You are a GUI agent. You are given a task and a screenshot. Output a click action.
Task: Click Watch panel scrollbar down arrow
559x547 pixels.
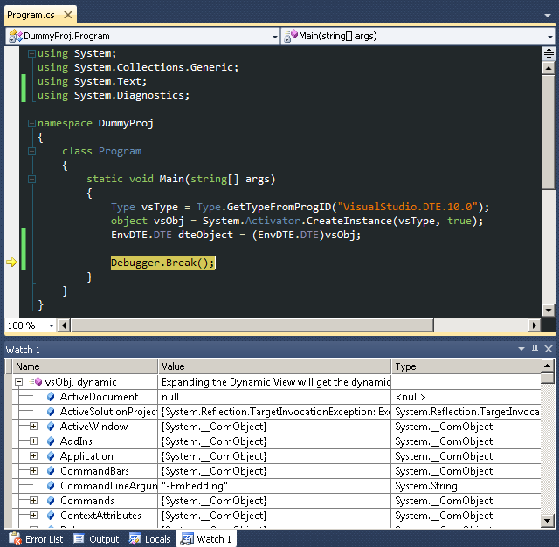(548, 521)
